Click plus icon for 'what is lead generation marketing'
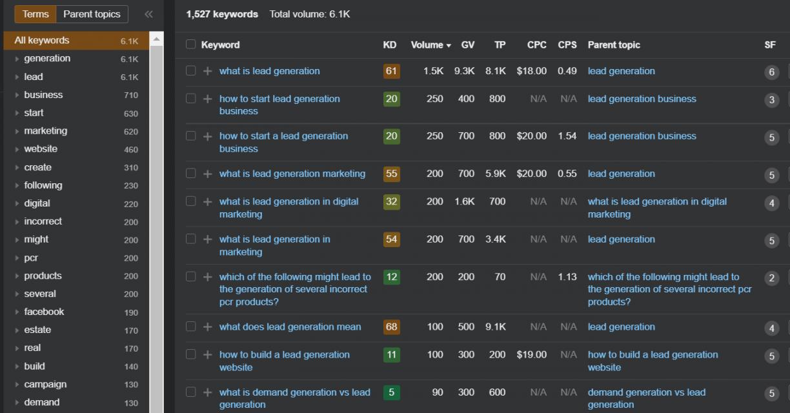The image size is (790, 413). click(x=207, y=174)
